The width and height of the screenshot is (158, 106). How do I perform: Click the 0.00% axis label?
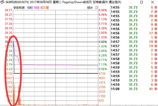click(103, 42)
